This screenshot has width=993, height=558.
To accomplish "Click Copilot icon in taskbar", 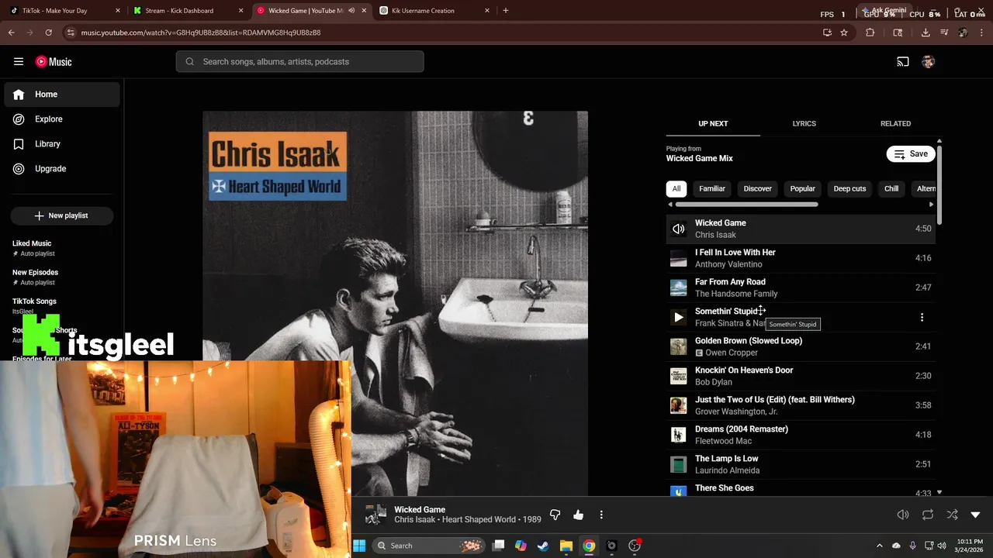I will click(521, 546).
